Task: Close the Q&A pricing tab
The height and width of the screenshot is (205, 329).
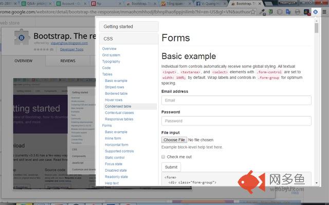Action: click(x=50, y=4)
